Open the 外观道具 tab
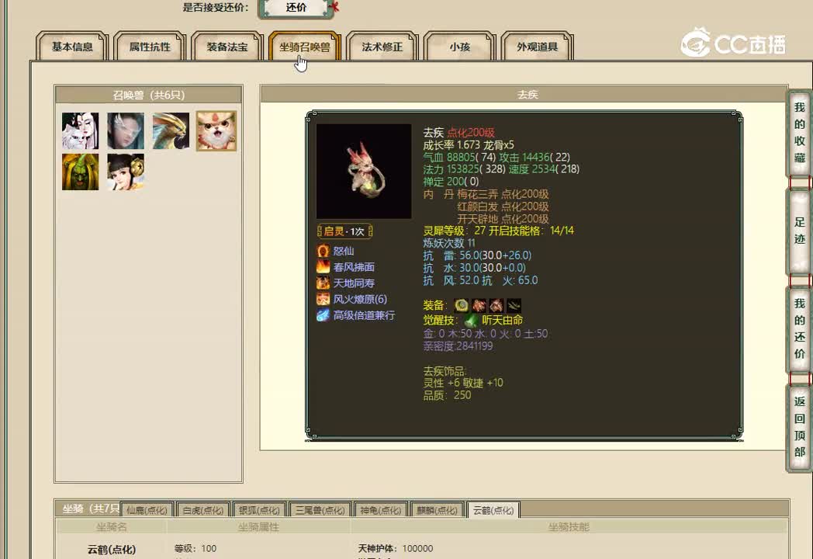Screen dimensions: 813x559 [x=537, y=47]
